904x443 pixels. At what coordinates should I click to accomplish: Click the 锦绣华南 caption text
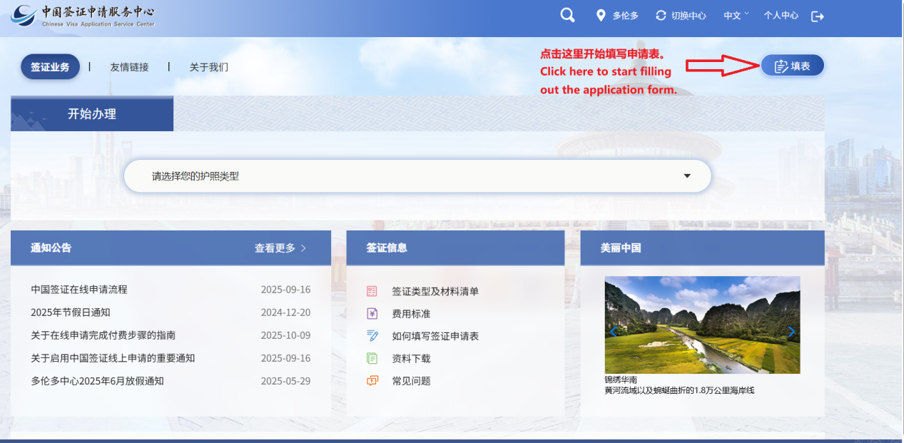[x=621, y=380]
